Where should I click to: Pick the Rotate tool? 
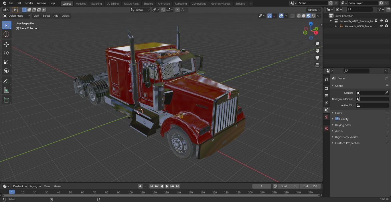point(6,53)
